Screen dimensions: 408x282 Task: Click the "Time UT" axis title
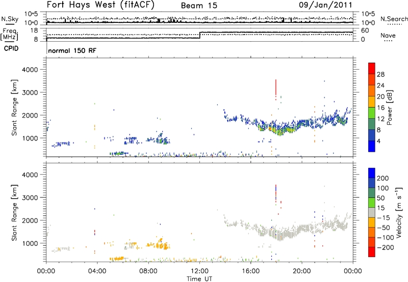pyautogui.click(x=199, y=279)
